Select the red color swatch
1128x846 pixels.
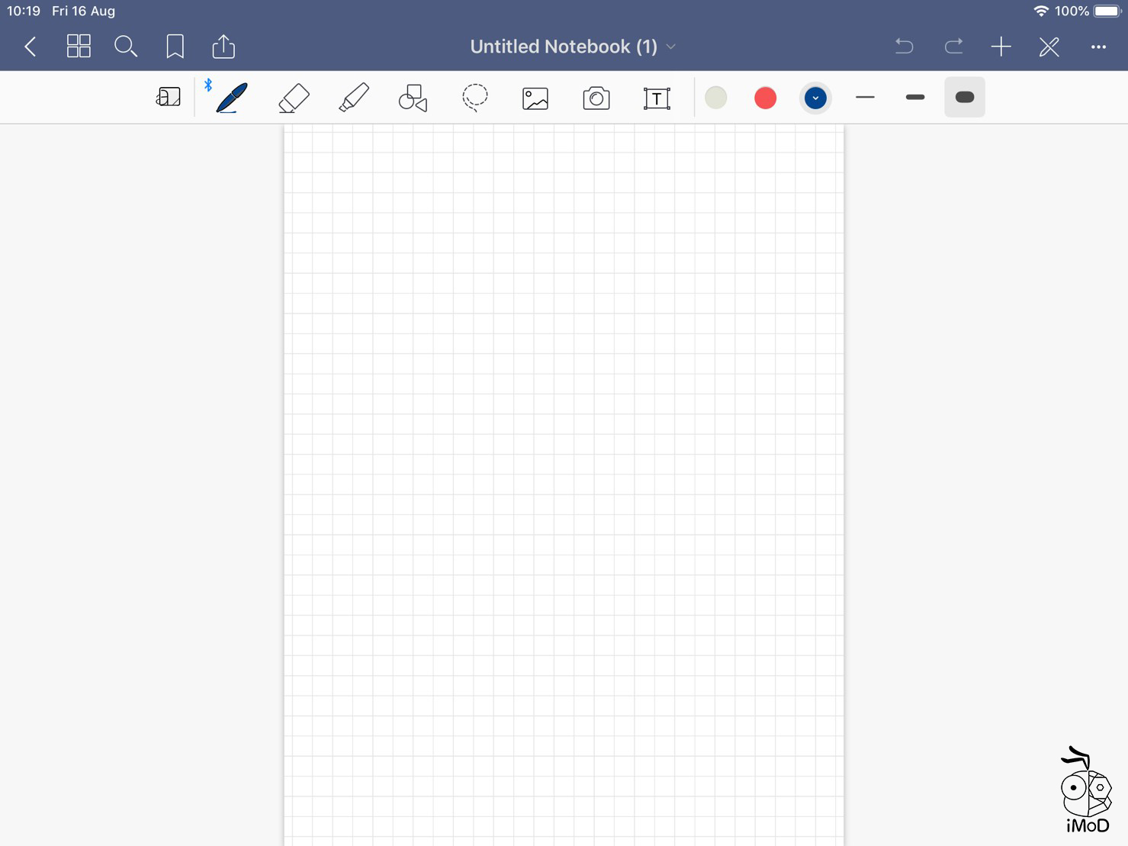pos(765,97)
